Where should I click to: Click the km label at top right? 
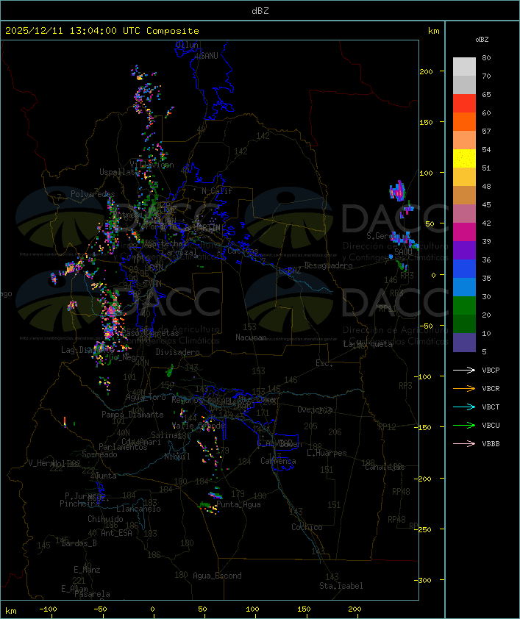433,31
